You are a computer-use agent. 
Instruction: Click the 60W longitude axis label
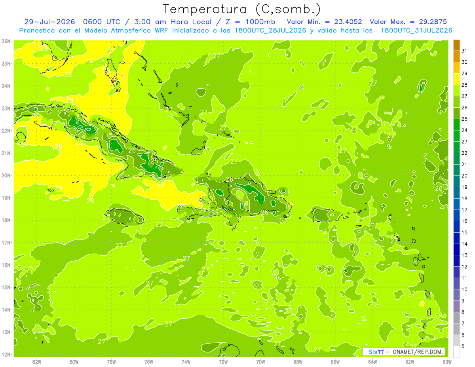(447, 361)
